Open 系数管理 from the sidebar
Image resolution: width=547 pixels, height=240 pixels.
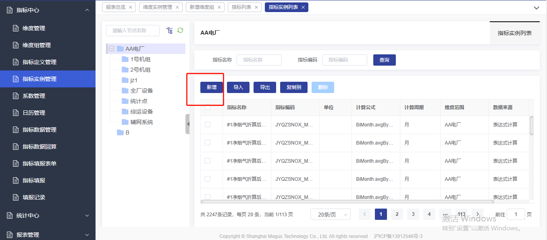(x=34, y=96)
